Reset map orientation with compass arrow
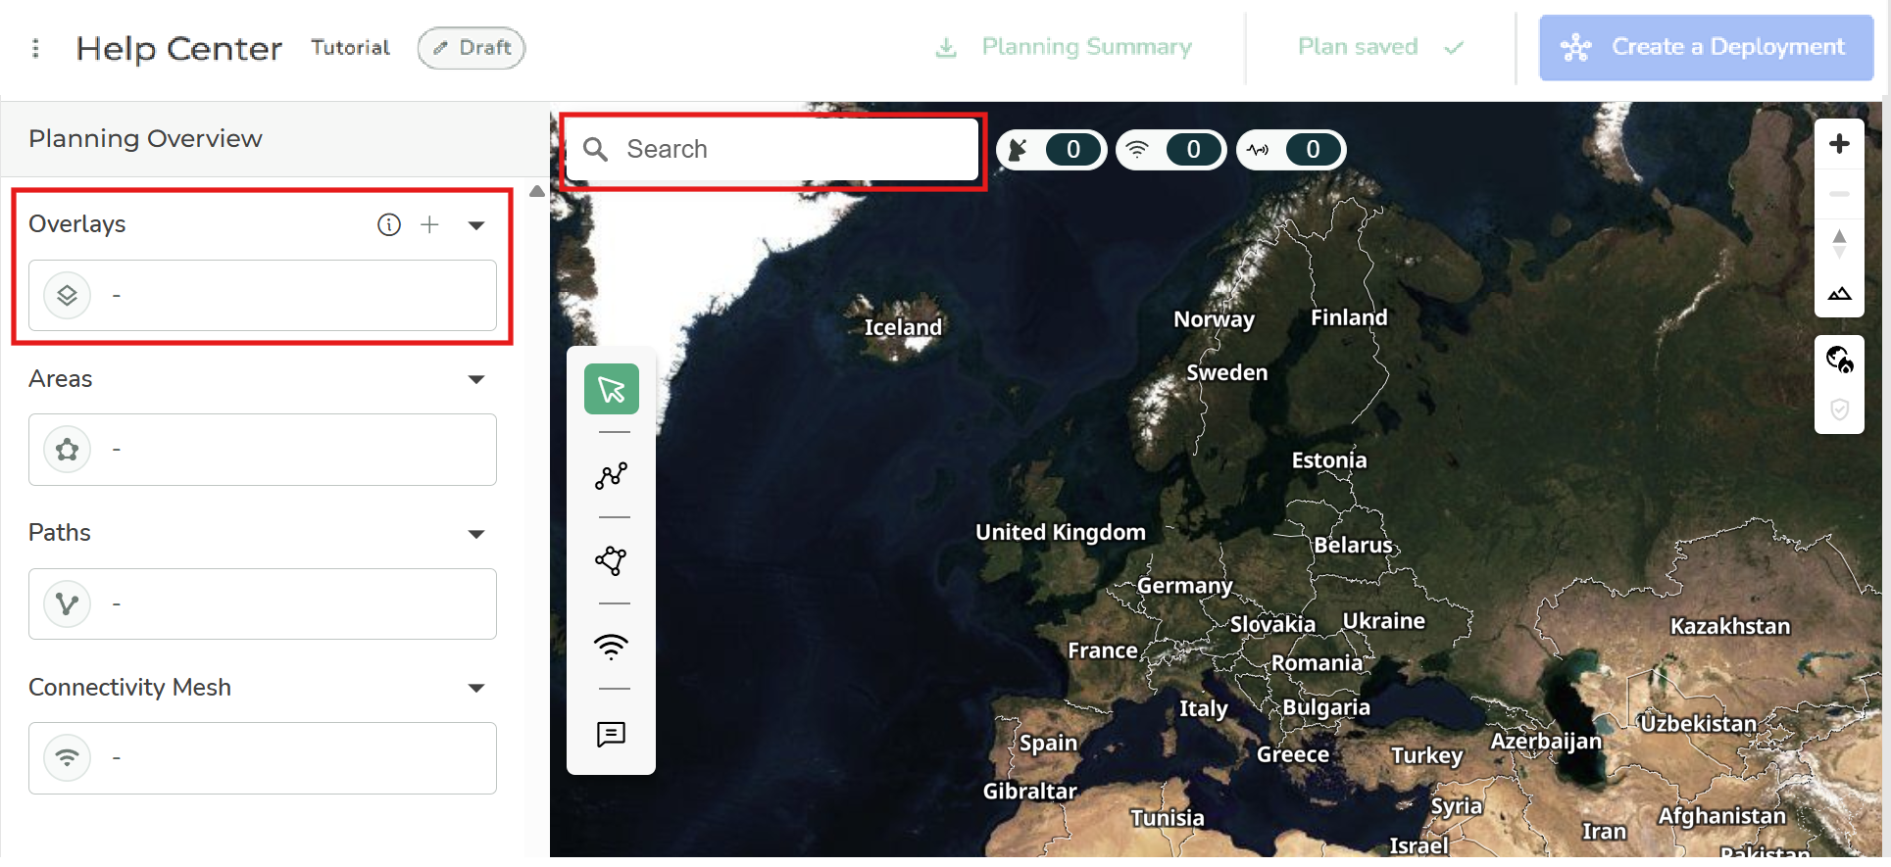This screenshot has width=1891, height=867. [1839, 242]
